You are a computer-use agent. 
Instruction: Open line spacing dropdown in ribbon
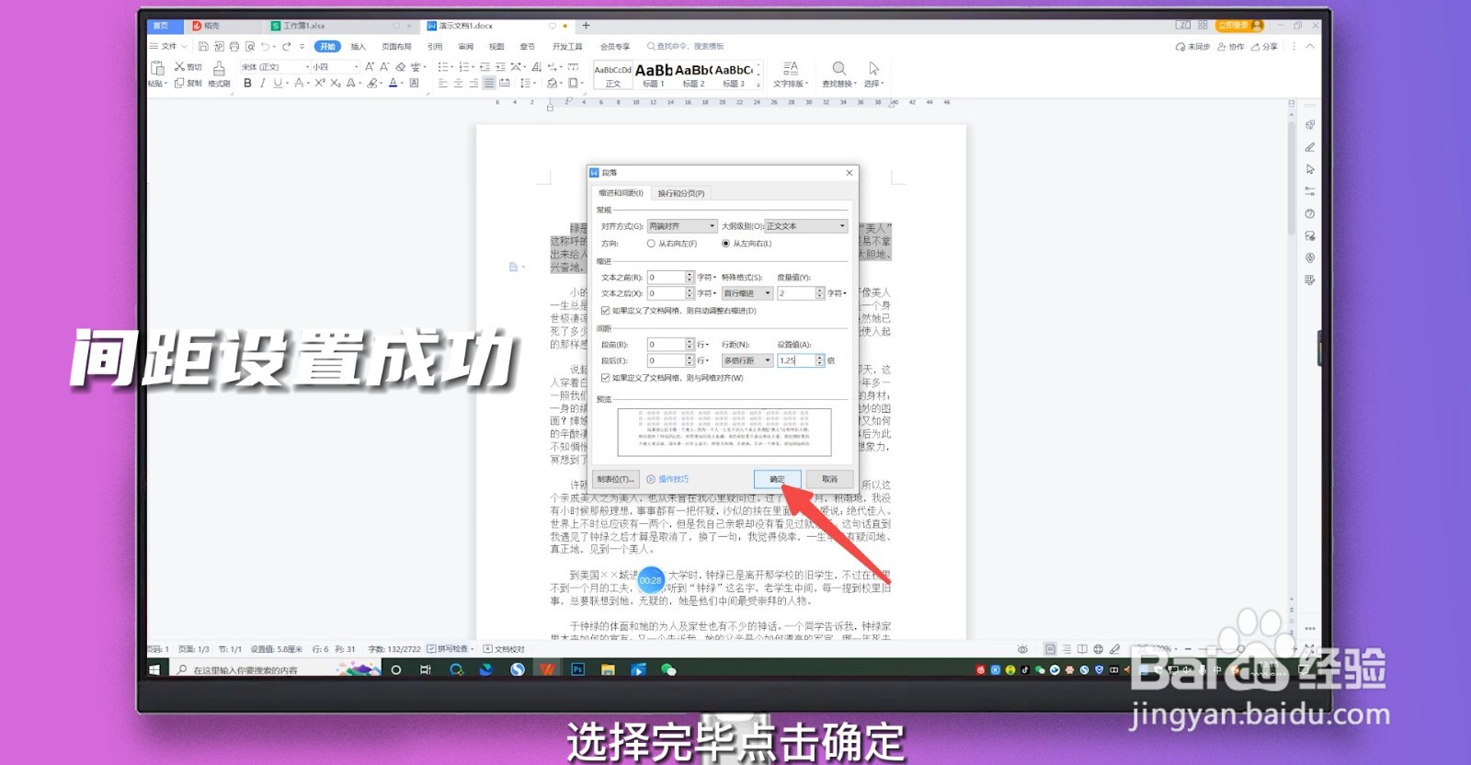527,83
